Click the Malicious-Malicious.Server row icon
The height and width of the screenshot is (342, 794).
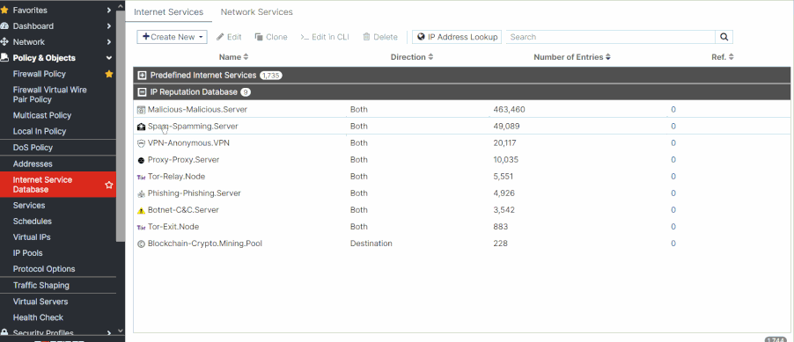141,110
